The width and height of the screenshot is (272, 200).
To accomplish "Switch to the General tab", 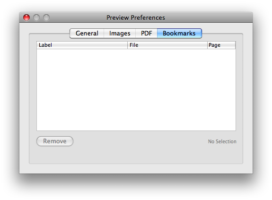I will (x=87, y=33).
